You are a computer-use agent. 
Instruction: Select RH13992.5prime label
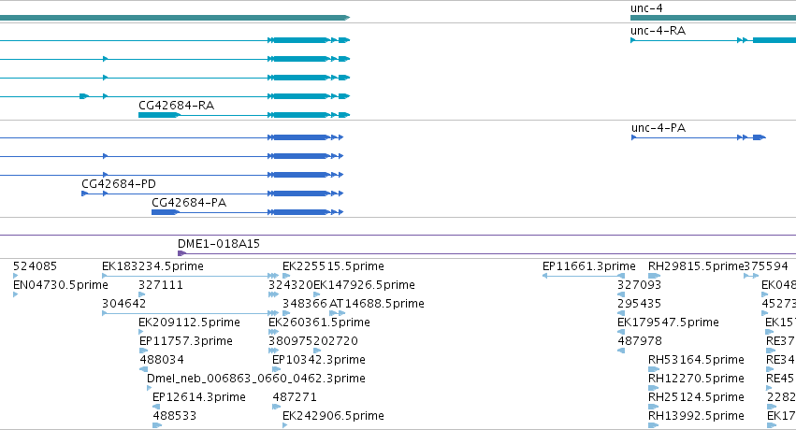(x=696, y=416)
